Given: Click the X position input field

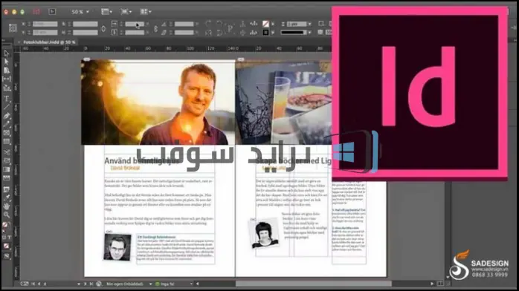Looking at the screenshot, I should (45, 24).
